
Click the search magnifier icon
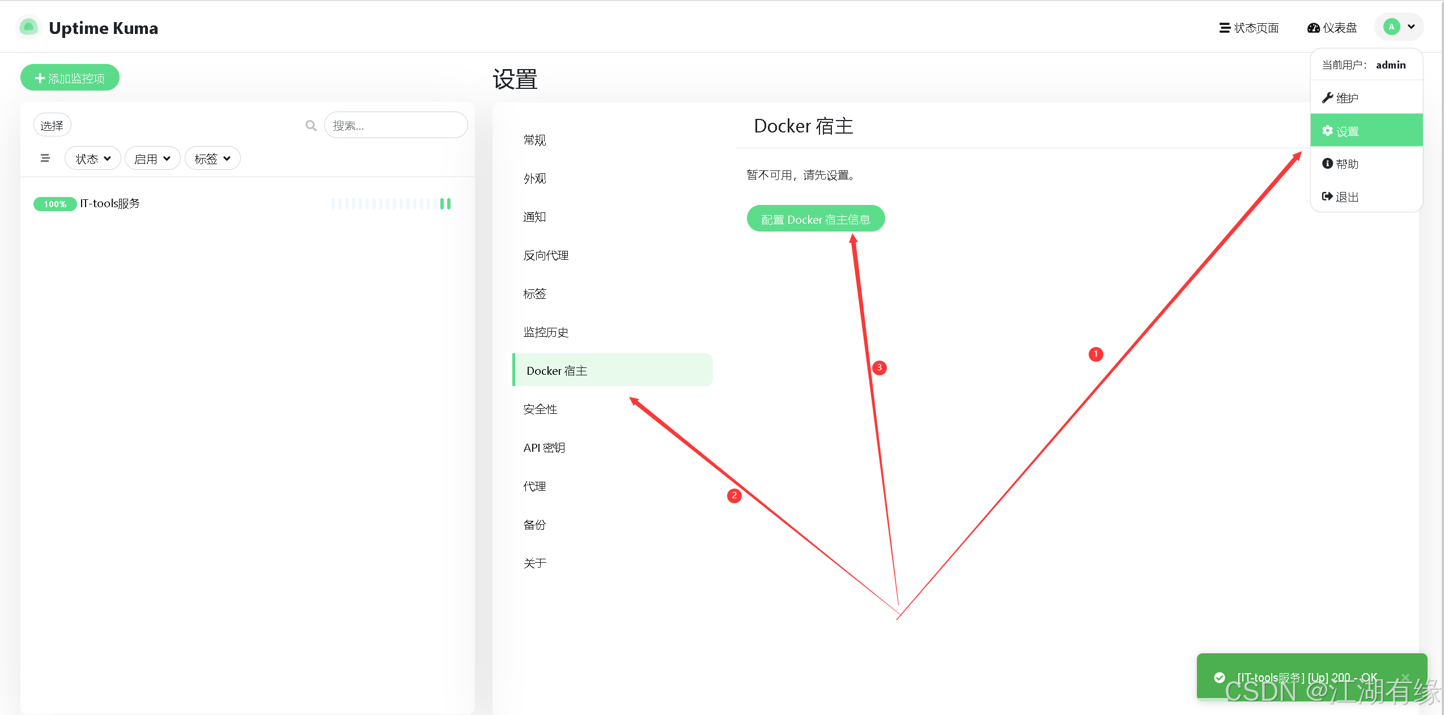click(311, 125)
